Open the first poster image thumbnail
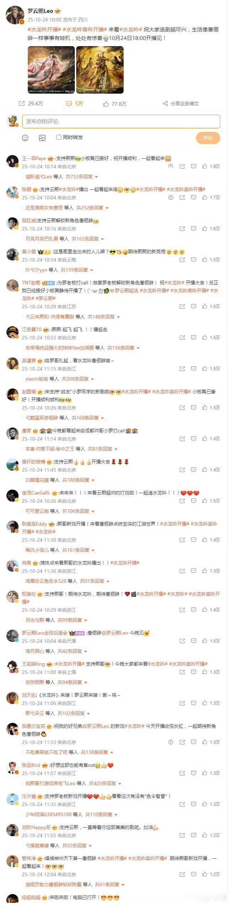Image resolution: width=228 pixels, height=903 pixels. point(51,70)
